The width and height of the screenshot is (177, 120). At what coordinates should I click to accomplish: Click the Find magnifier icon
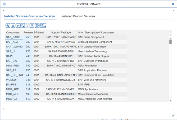coord(22,26)
